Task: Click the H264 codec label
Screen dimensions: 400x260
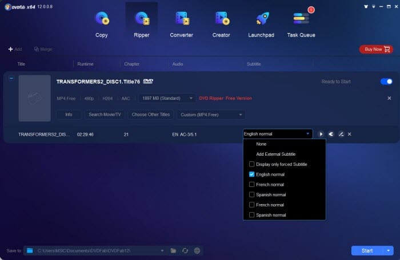Action: pos(107,98)
